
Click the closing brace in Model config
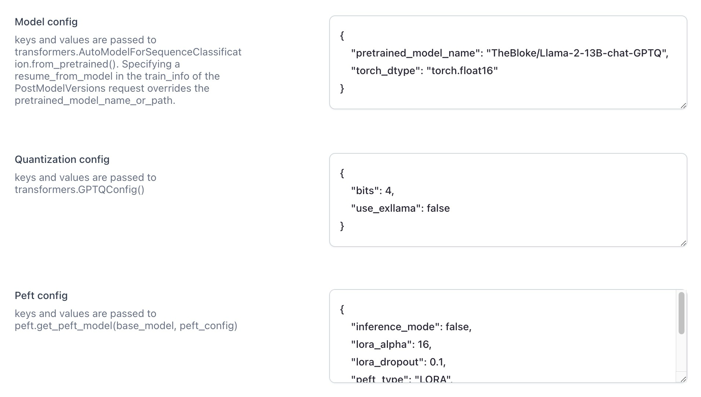click(x=342, y=88)
